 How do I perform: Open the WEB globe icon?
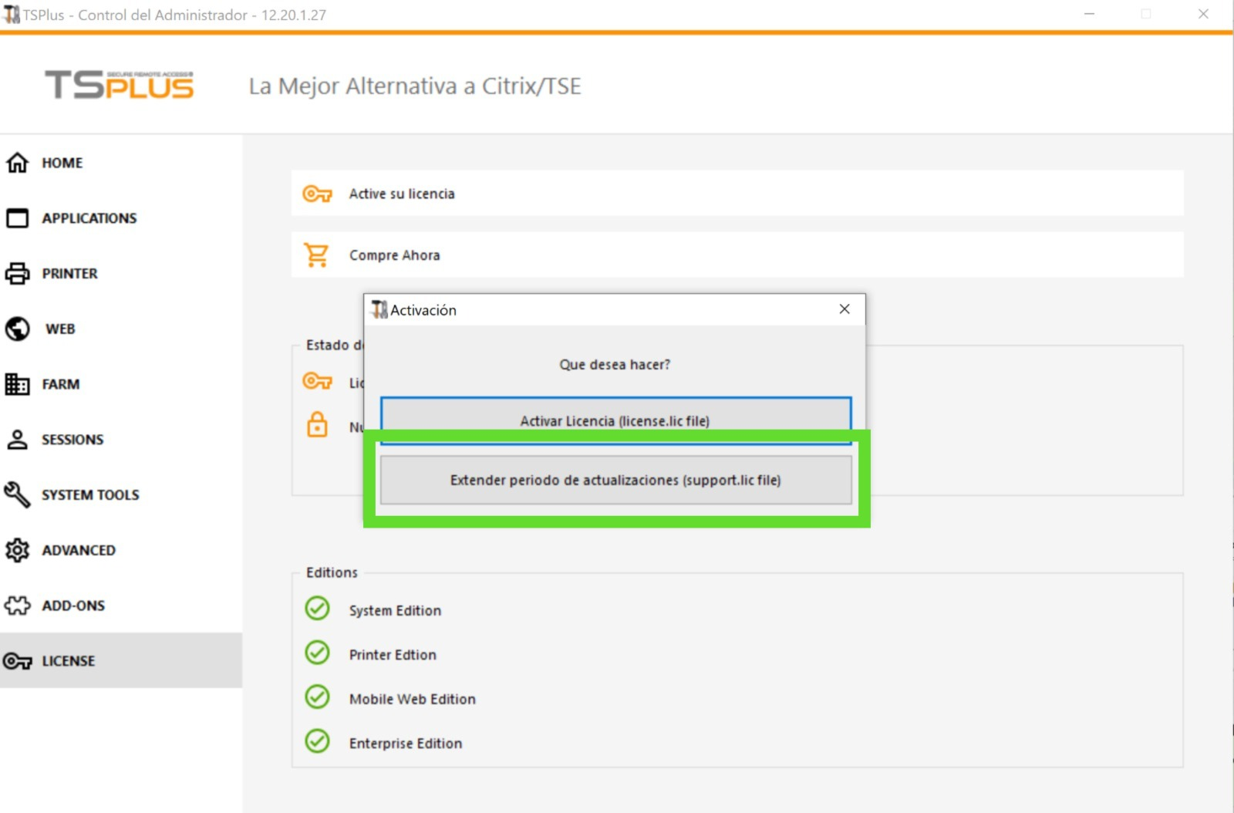(17, 329)
